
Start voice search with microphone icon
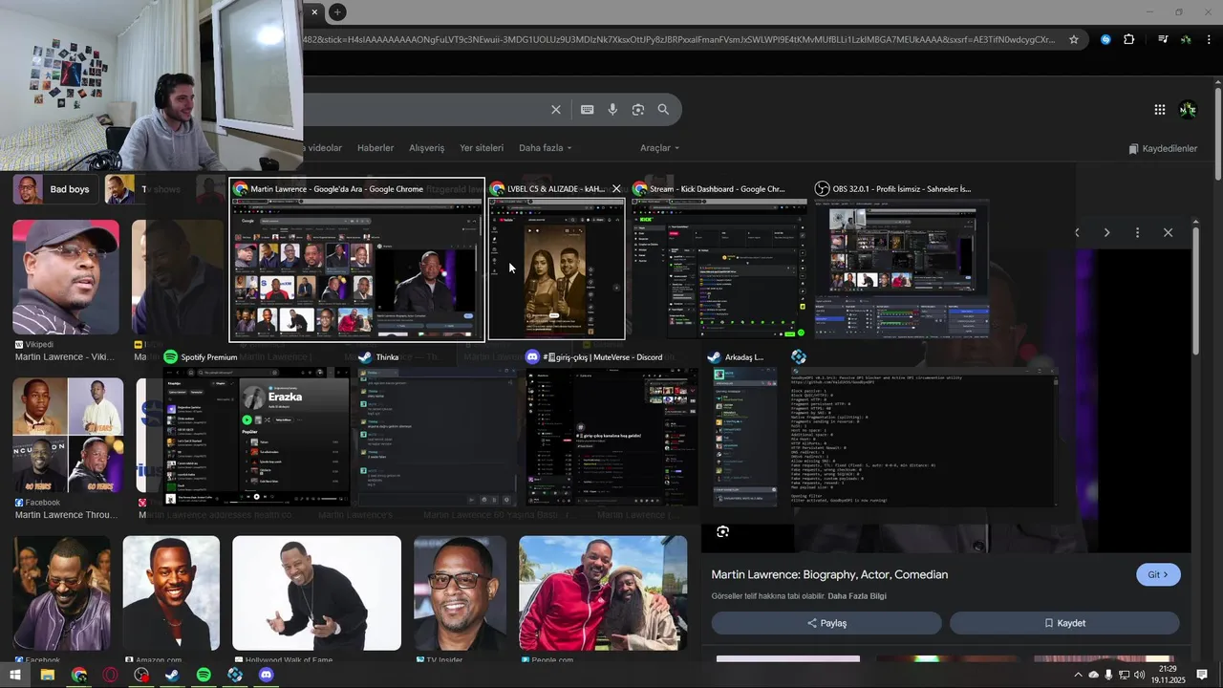point(612,110)
